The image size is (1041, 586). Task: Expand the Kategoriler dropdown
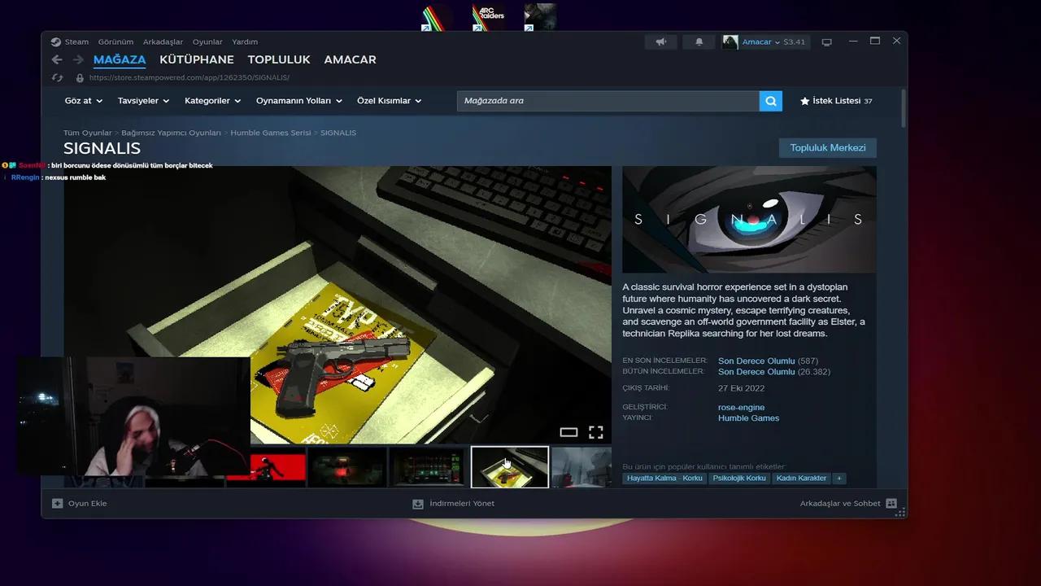pos(213,101)
